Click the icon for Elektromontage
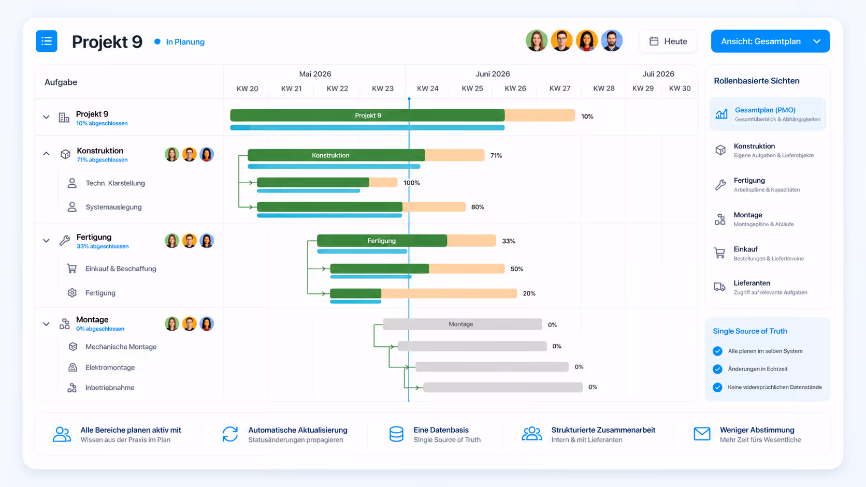The image size is (866, 487). pos(73,367)
